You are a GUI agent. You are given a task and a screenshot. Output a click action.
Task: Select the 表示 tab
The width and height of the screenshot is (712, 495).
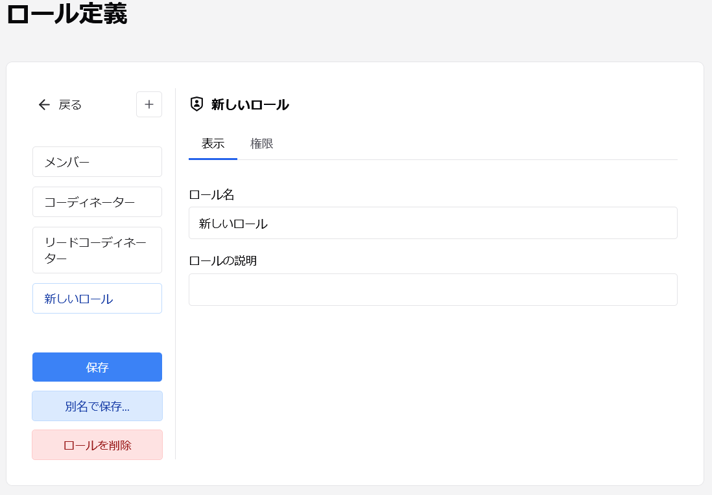tap(212, 143)
